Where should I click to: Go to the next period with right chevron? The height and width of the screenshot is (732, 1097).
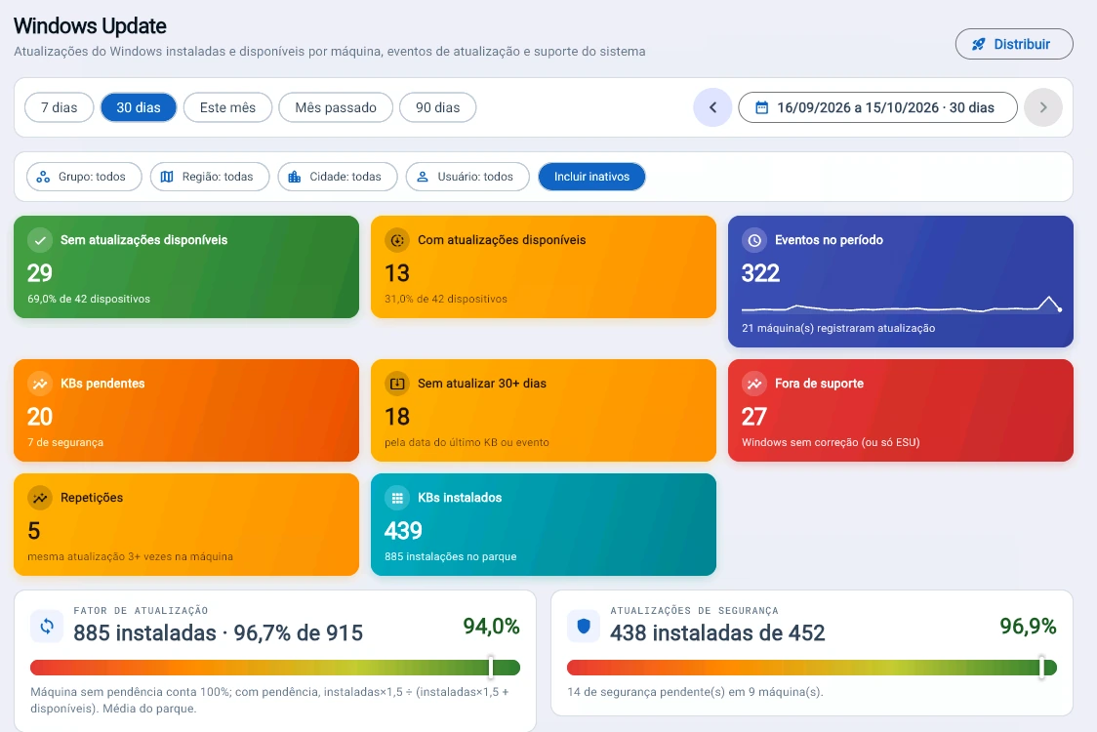(x=1043, y=107)
